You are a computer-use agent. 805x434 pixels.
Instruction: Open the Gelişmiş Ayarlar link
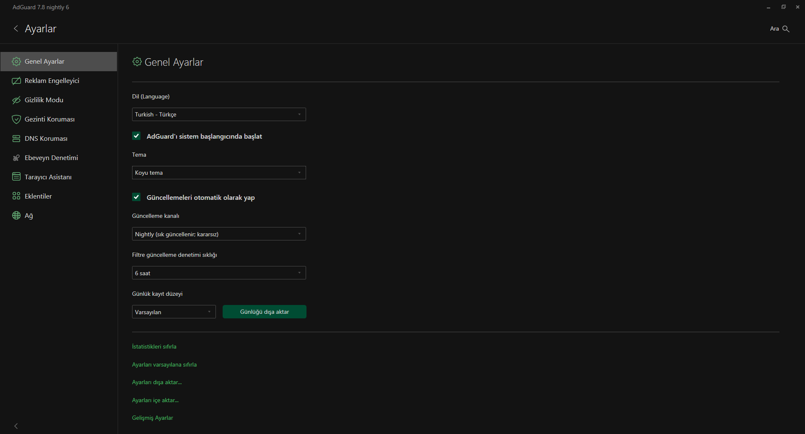point(153,418)
